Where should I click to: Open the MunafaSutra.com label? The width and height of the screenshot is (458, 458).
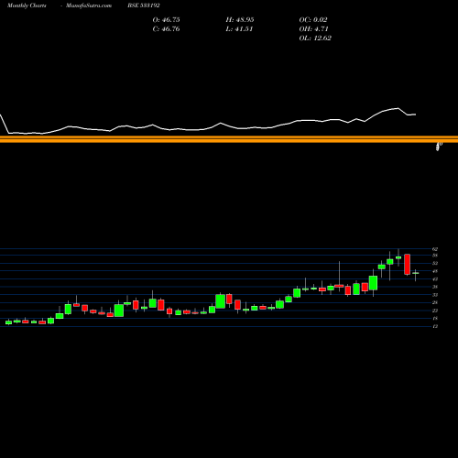[x=89, y=5]
